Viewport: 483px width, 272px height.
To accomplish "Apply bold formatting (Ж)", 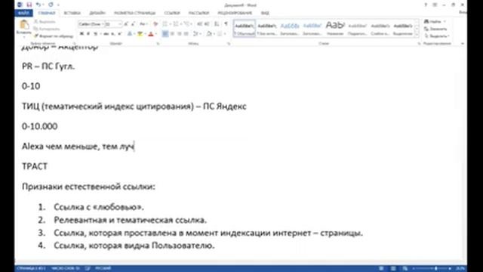I will pyautogui.click(x=82, y=33).
